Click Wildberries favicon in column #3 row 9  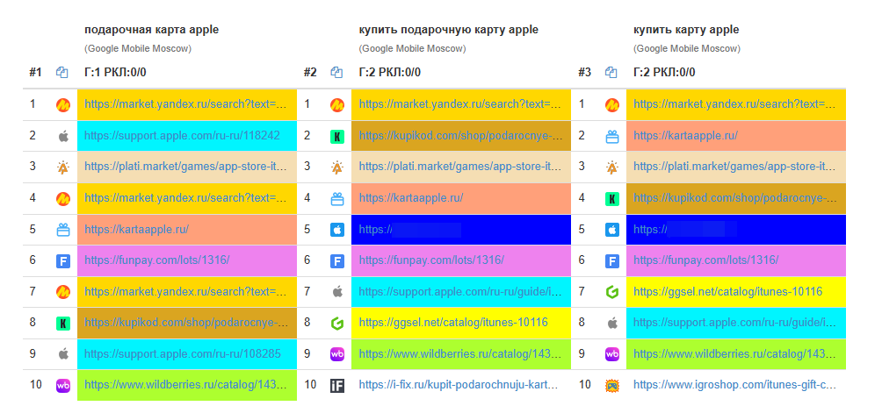tap(612, 354)
